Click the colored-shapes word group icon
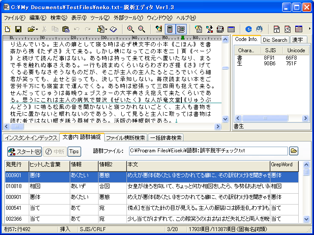This screenshot has height=235, width=314. tap(209, 29)
